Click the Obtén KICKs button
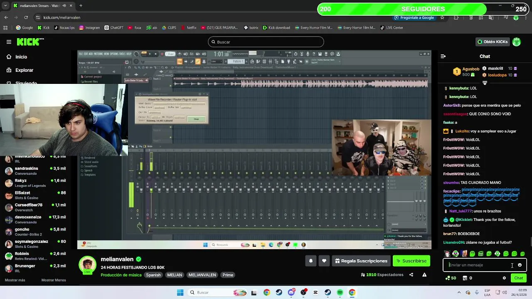 pos(493,42)
